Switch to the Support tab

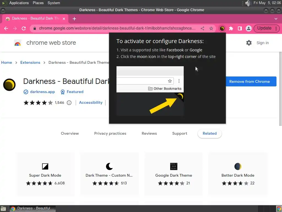(x=180, y=134)
